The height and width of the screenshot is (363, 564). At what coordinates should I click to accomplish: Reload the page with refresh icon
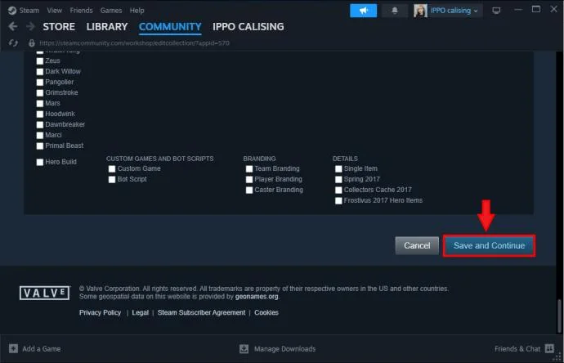point(13,43)
